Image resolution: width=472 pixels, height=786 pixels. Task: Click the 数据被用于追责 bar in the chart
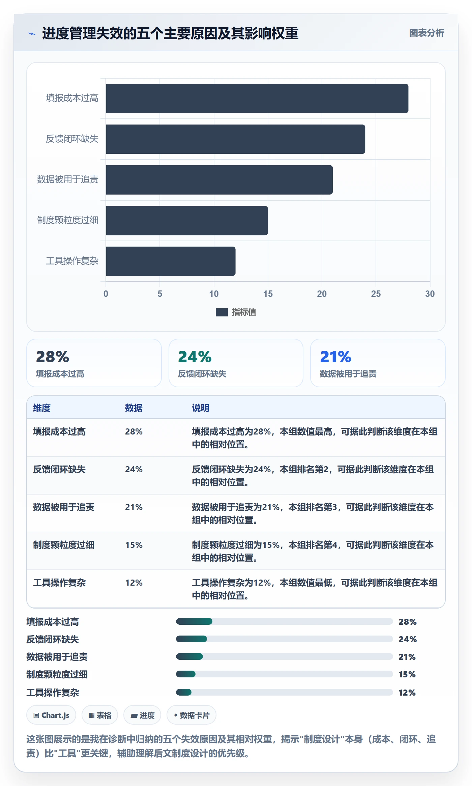(219, 180)
